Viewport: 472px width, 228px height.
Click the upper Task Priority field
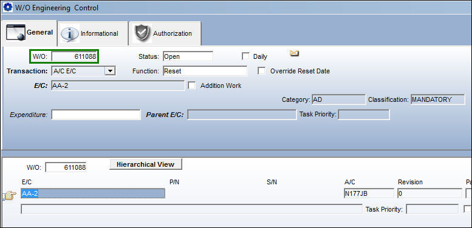(x=364, y=115)
